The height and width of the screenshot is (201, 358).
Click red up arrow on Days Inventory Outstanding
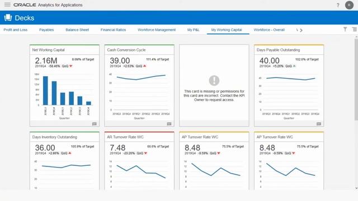[70, 153]
